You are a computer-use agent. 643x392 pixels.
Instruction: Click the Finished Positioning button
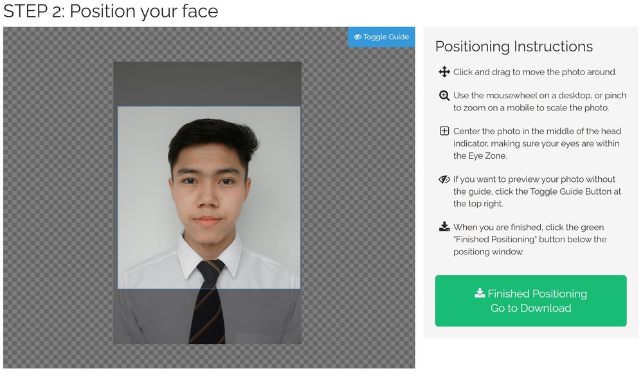(x=531, y=300)
